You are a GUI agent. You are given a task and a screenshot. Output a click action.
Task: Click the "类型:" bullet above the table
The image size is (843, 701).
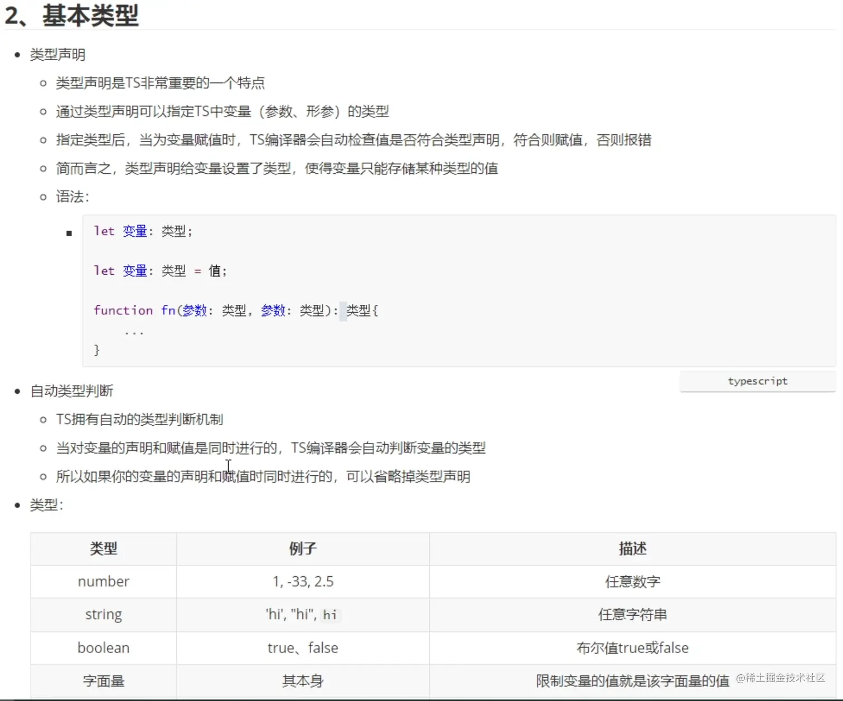(47, 505)
